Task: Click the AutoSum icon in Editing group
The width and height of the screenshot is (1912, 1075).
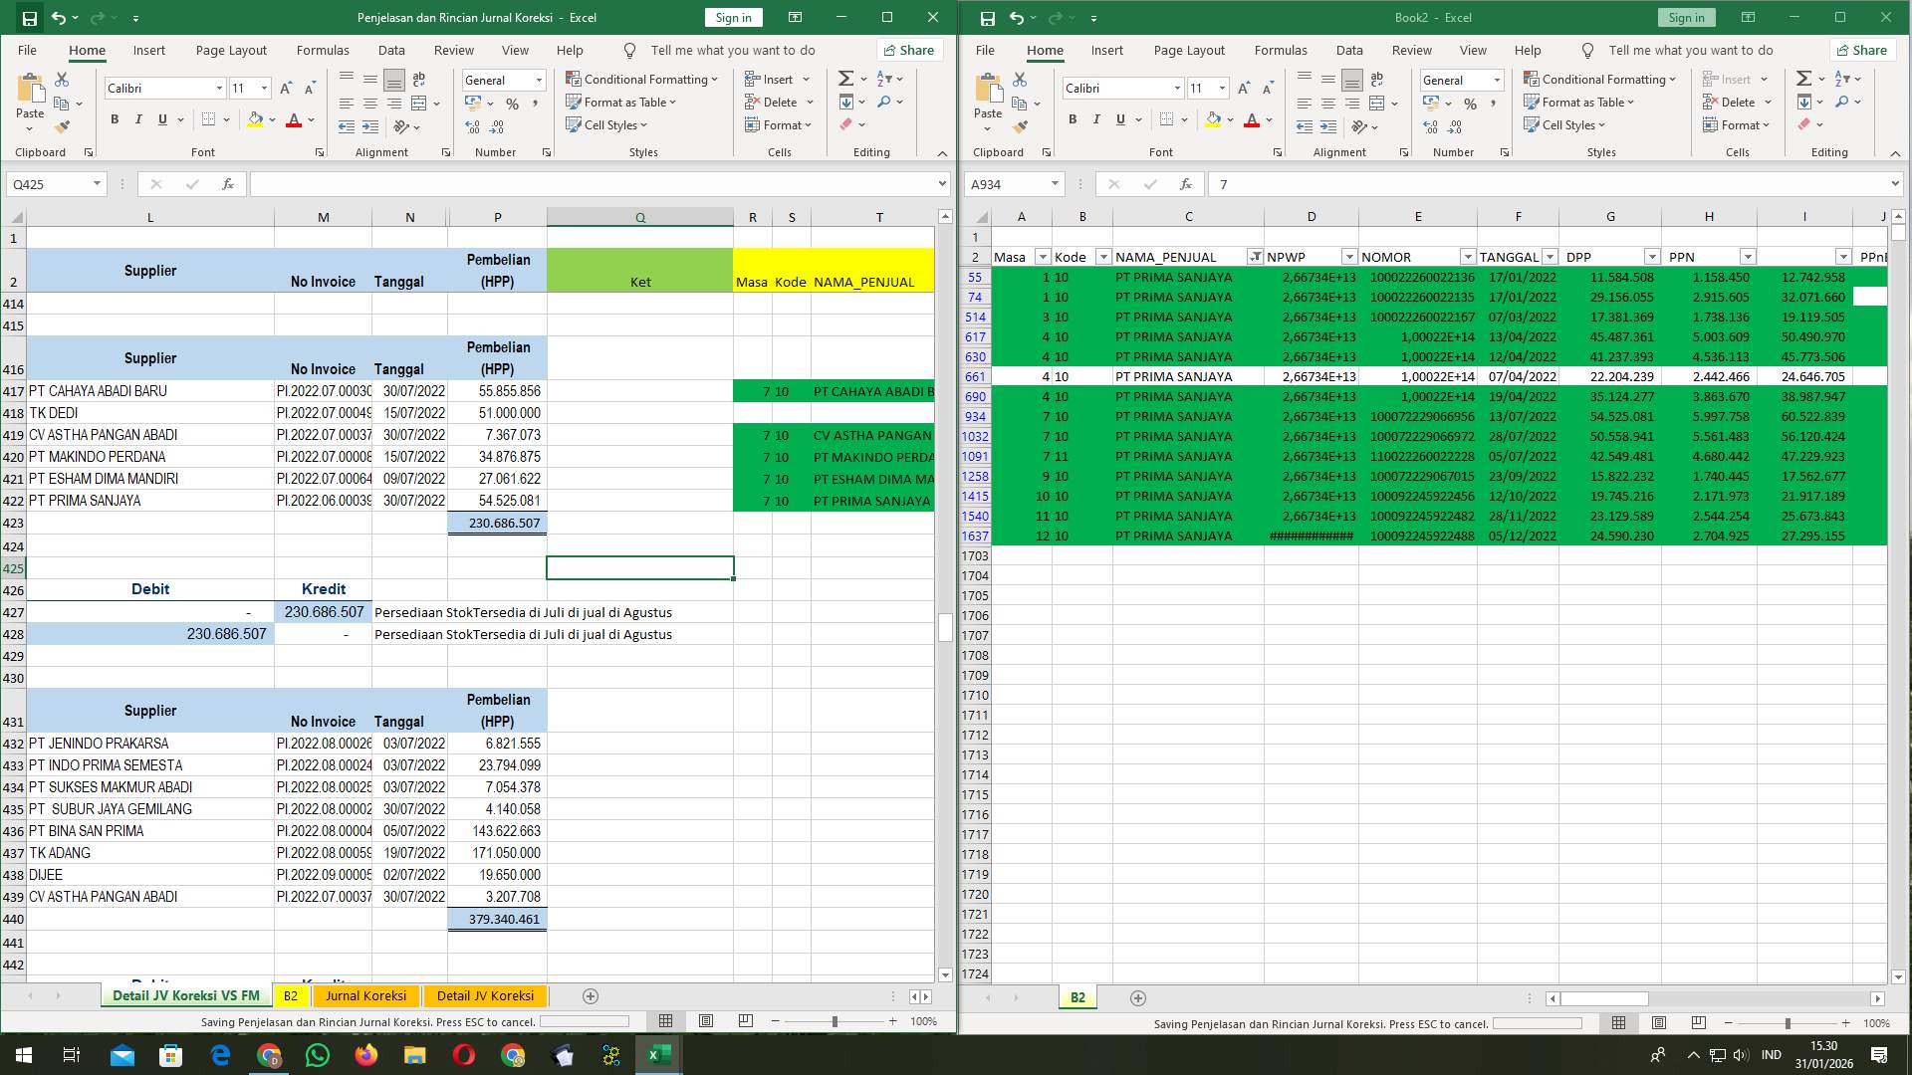Action: (845, 77)
